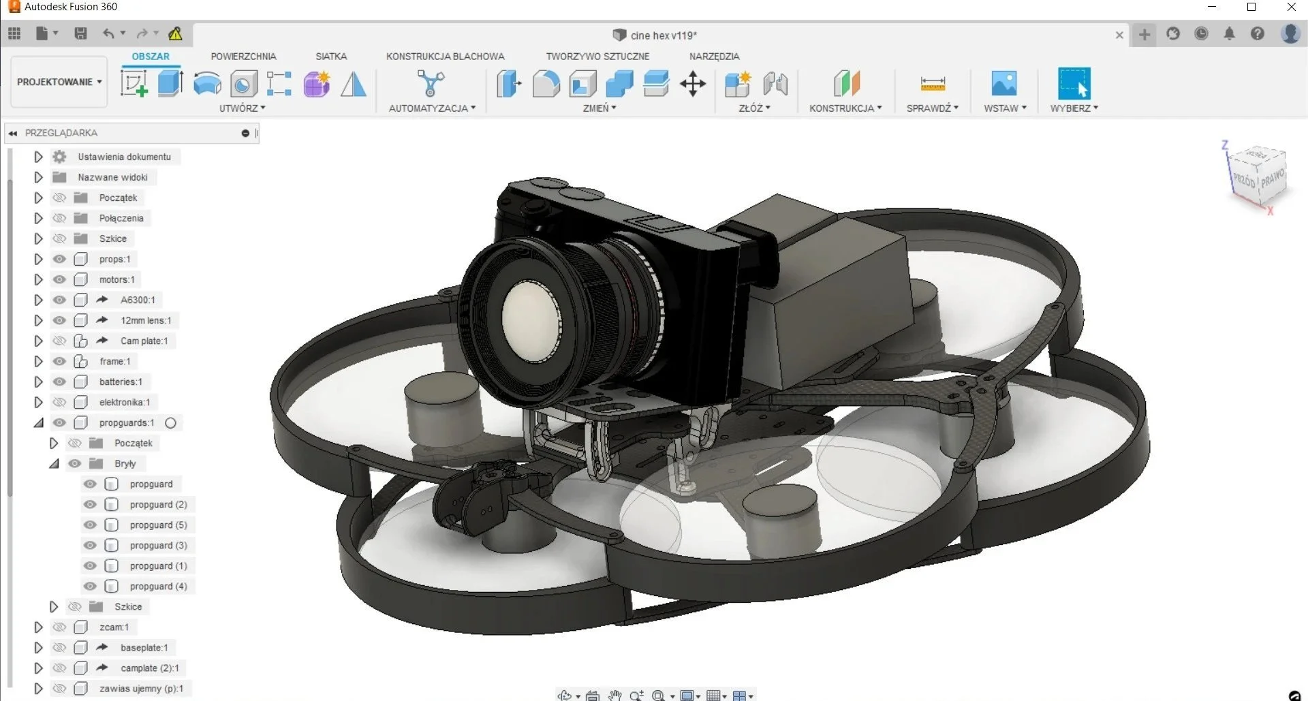Select the Move/Copy tool
The height and width of the screenshot is (701, 1308).
[x=693, y=83]
